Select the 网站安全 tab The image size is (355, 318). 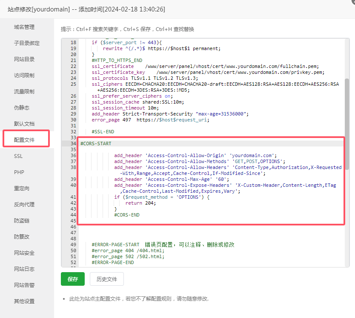click(24, 253)
